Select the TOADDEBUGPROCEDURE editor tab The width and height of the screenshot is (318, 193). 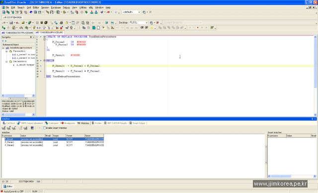point(49,32)
